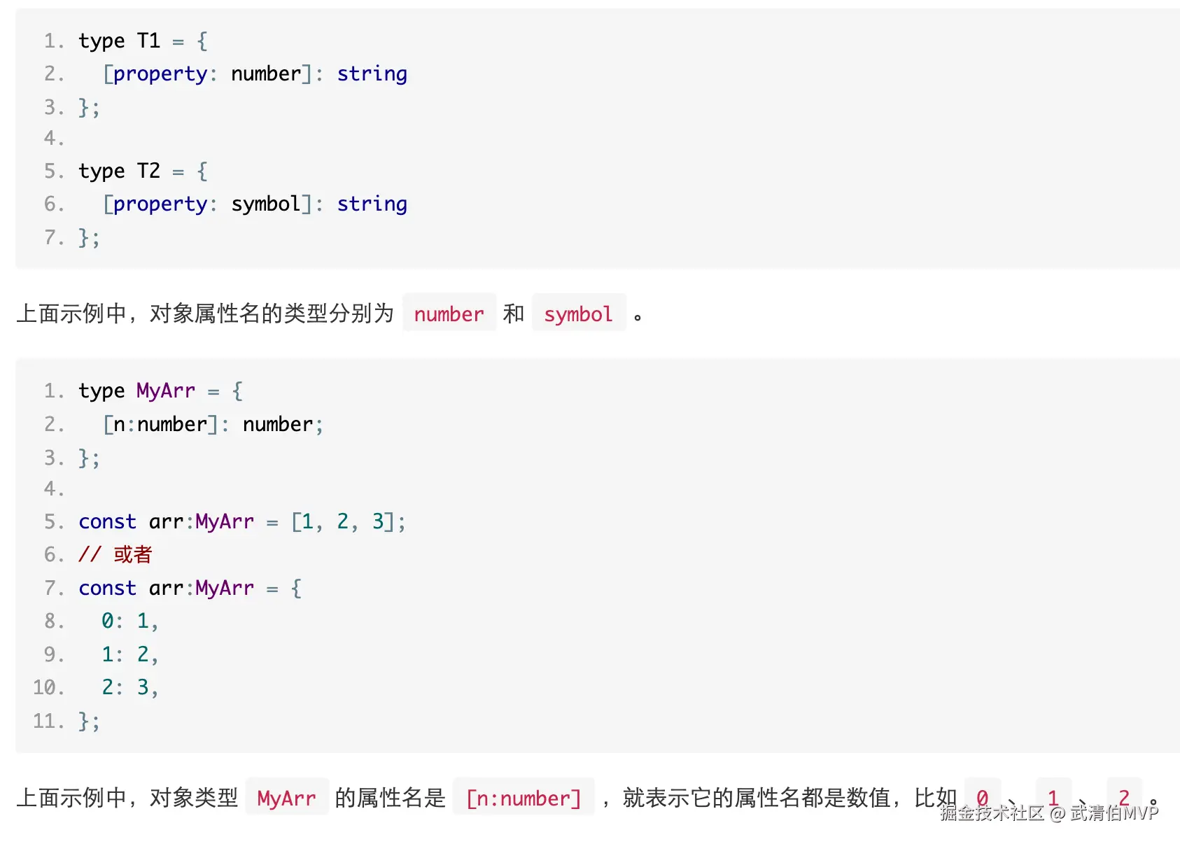Image resolution: width=1180 pixels, height=844 pixels.
Task: Click 'const arr:MyArr = {' on line 7
Action: (190, 588)
